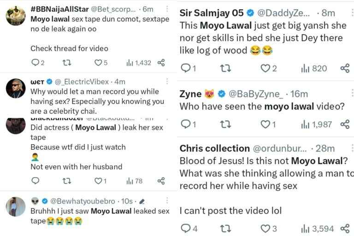The width and height of the screenshot is (354, 236).
Task: Open more options on the @_ElectricVibex tweet
Action: (x=167, y=81)
